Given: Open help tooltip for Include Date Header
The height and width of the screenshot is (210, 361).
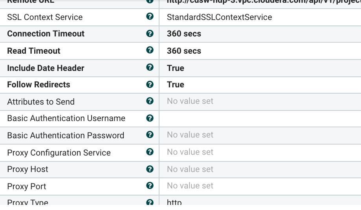Looking at the screenshot, I should point(150,67).
